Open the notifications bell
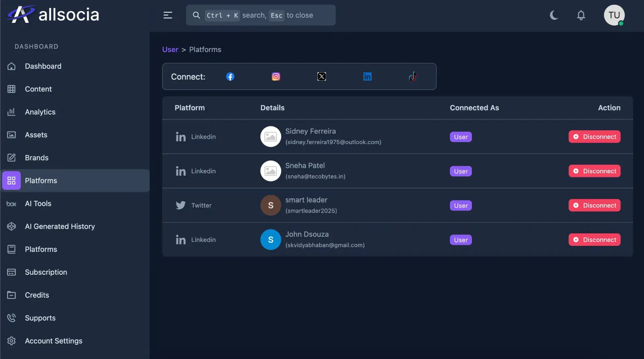 (x=581, y=15)
